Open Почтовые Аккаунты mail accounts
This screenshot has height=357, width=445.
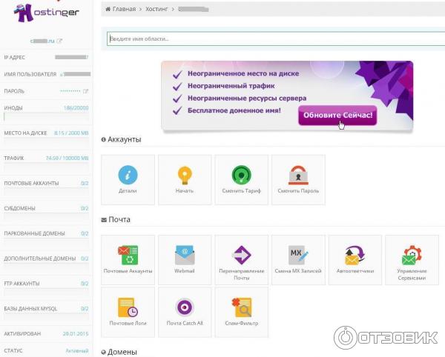tap(128, 256)
